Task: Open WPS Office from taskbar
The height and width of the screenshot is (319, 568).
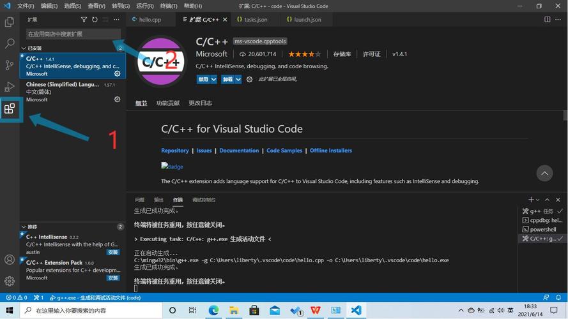Action: click(316, 310)
